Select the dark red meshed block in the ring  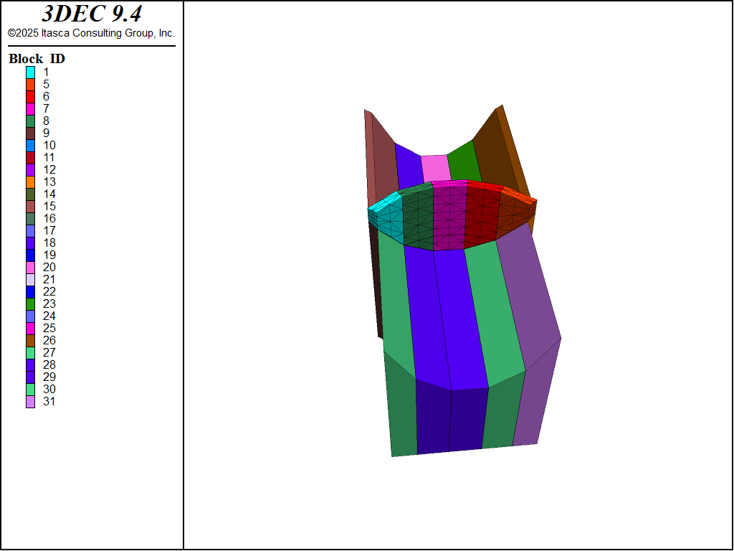tap(482, 213)
